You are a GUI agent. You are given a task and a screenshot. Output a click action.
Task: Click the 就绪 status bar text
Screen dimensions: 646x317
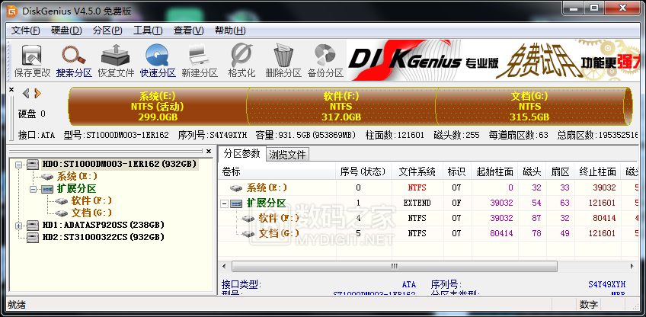point(17,305)
